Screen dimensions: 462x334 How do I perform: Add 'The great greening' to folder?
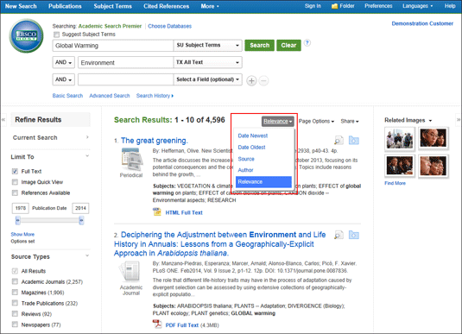(354, 141)
